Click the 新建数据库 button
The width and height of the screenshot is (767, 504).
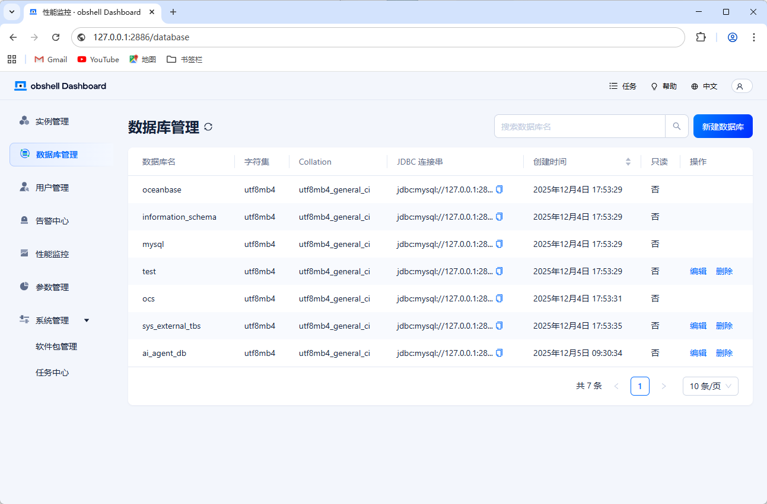(723, 126)
